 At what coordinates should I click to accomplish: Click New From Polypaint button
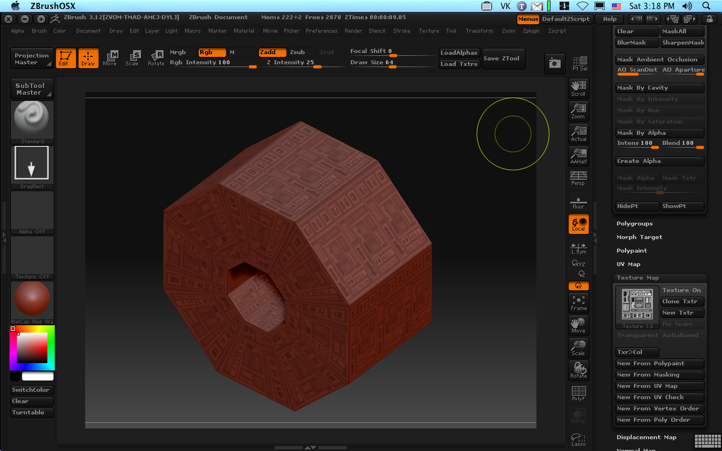(660, 364)
